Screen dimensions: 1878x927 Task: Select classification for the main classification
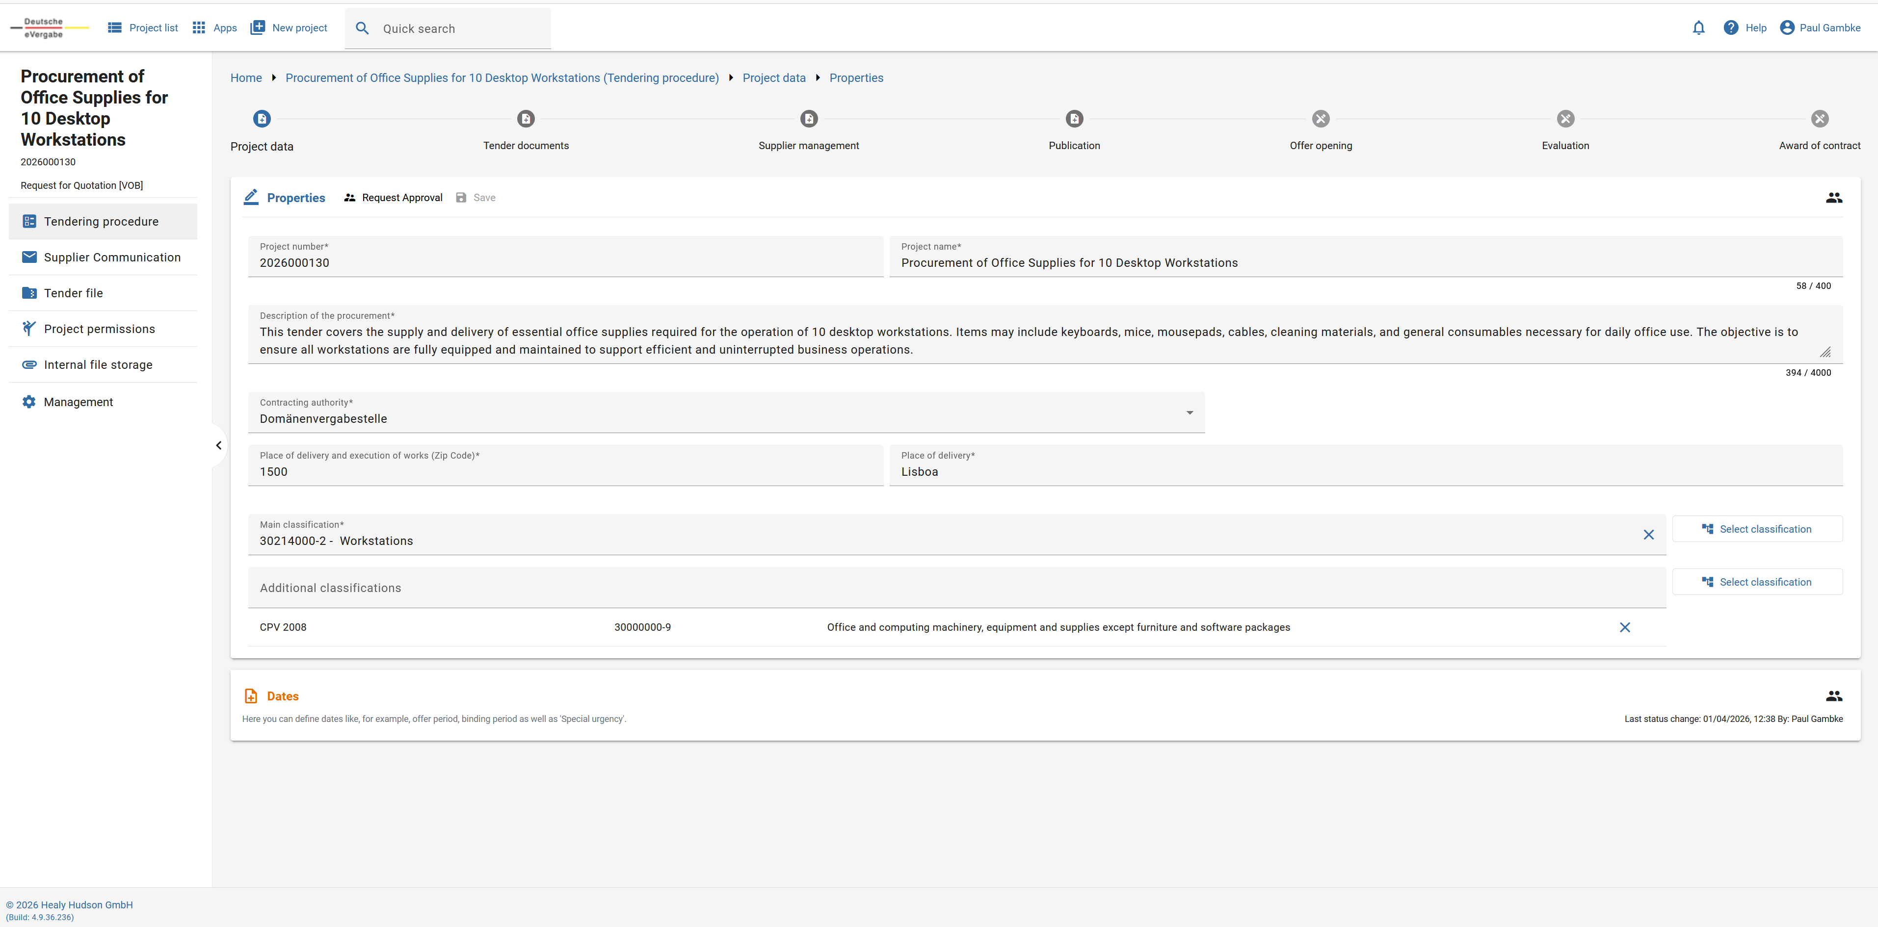click(1758, 528)
